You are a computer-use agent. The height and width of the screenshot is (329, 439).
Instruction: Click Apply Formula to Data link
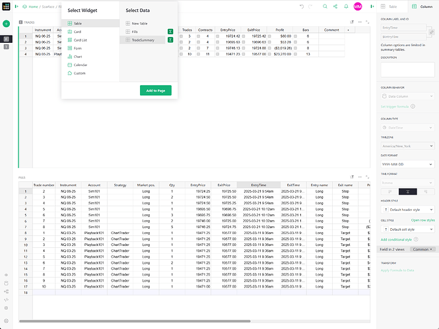point(397,270)
